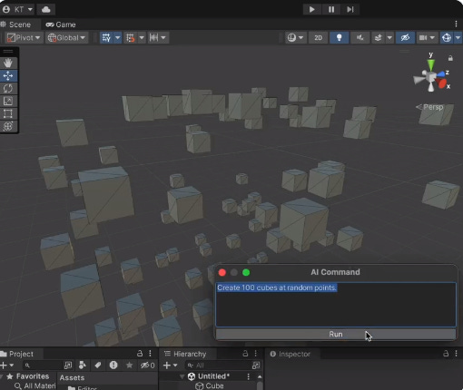Toggle scene lighting bulb
The width and height of the screenshot is (463, 390).
pyautogui.click(x=340, y=38)
